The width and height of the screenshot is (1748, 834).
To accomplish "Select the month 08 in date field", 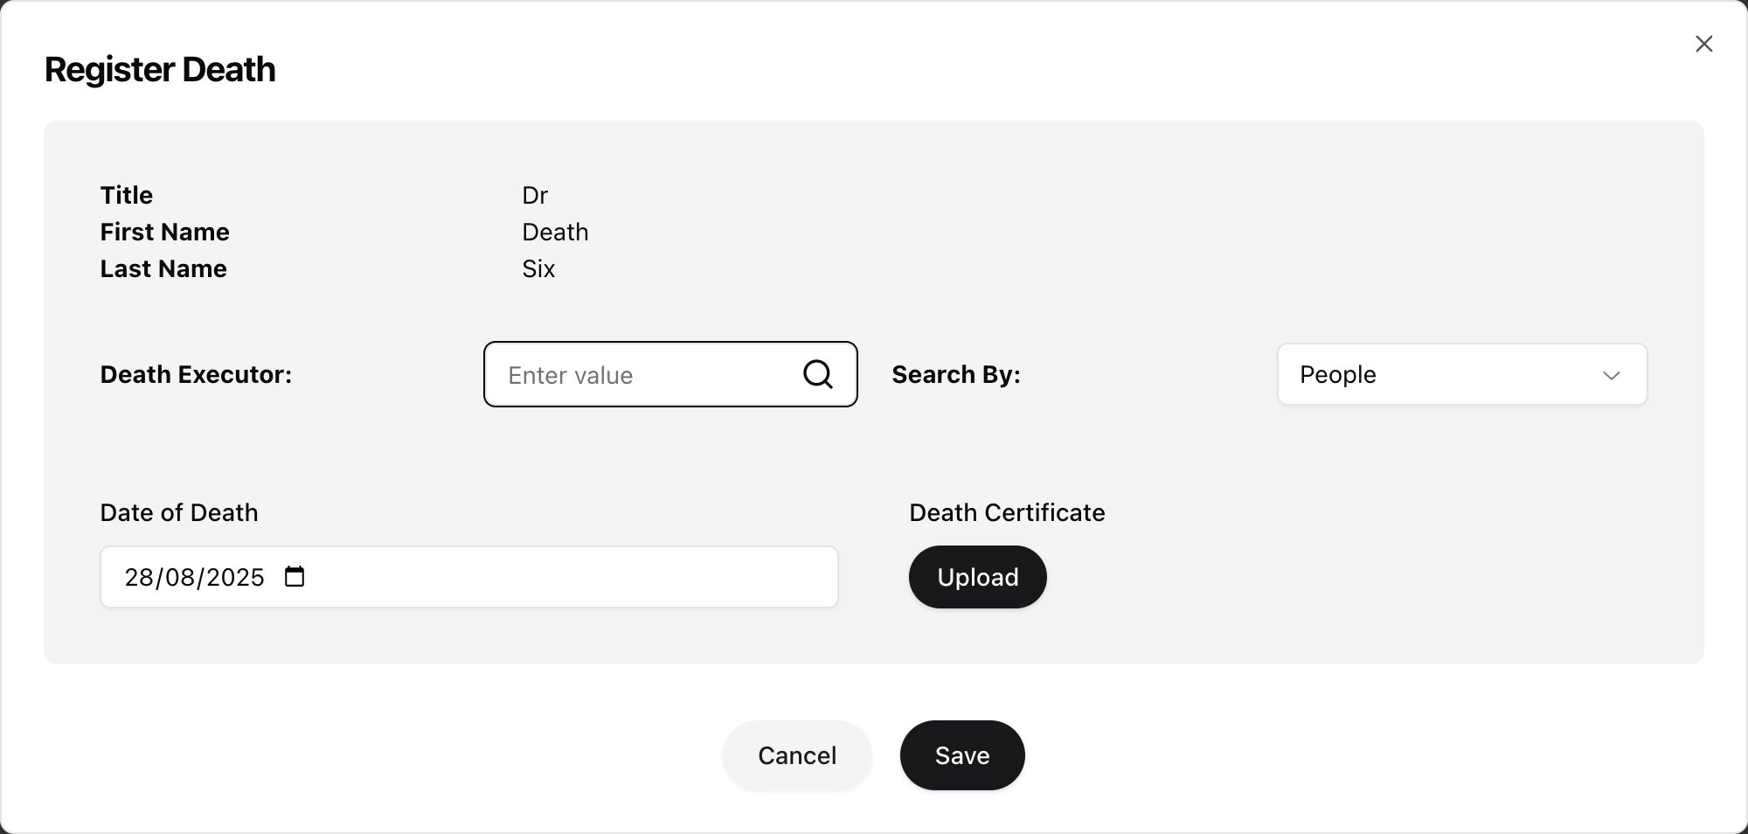I will click(180, 577).
